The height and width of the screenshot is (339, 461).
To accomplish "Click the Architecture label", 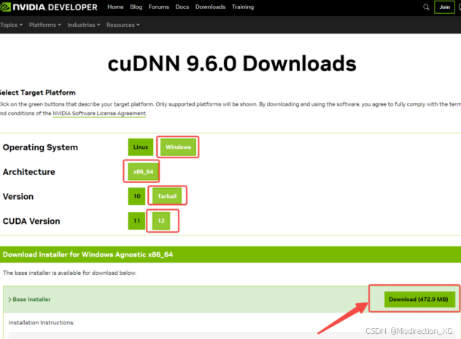I will [x=29, y=172].
